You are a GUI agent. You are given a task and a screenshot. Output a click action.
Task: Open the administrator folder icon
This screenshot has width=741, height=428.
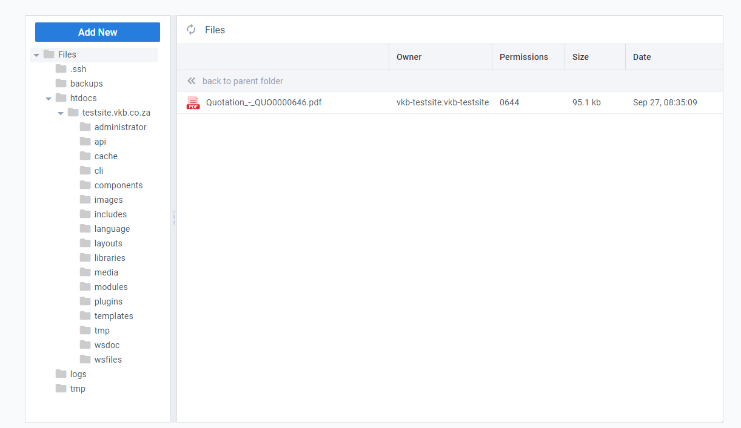(x=84, y=127)
